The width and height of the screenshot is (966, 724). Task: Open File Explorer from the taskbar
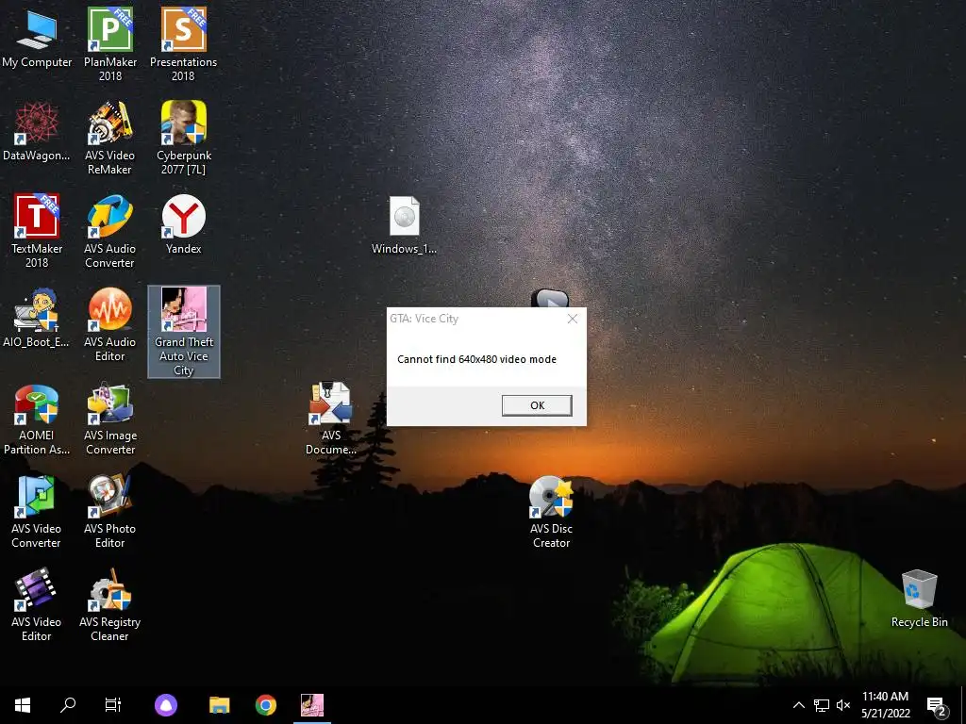click(219, 705)
